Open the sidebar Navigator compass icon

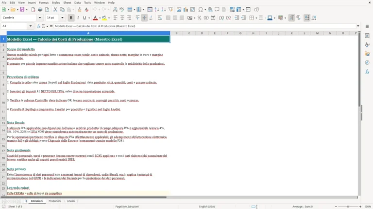coord(367,62)
